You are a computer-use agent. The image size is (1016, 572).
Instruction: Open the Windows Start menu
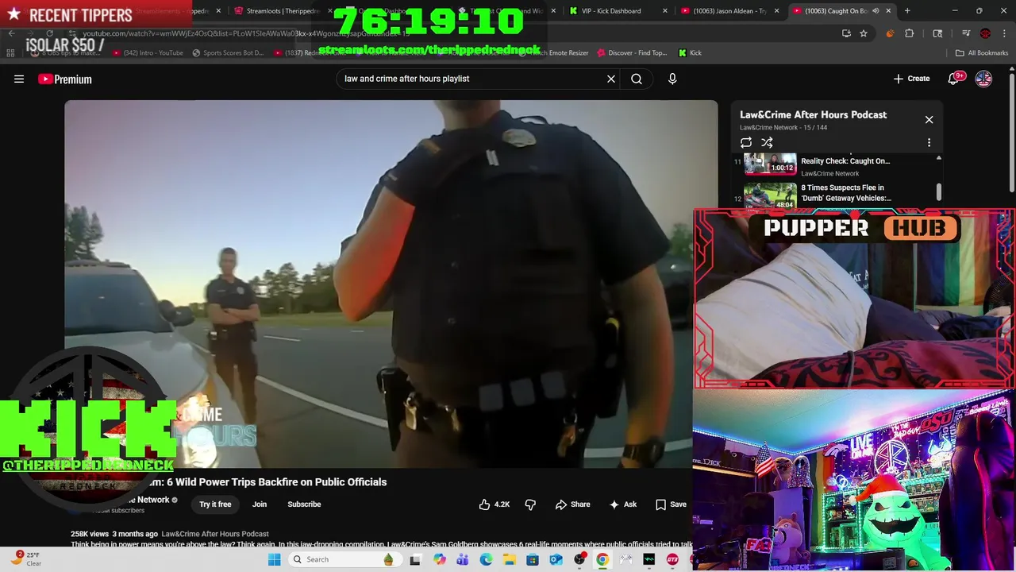click(274, 559)
